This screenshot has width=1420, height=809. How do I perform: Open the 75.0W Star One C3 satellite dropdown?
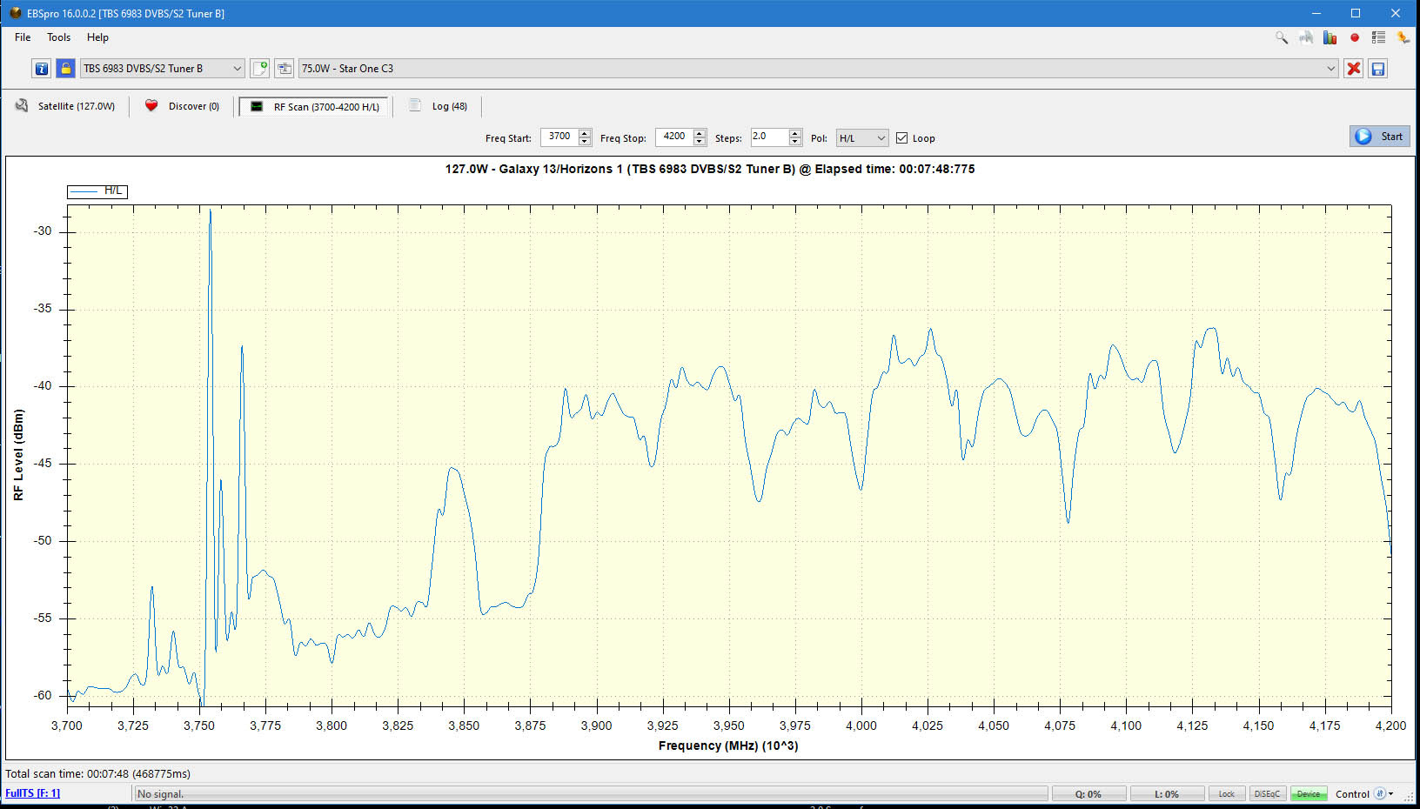coord(818,69)
